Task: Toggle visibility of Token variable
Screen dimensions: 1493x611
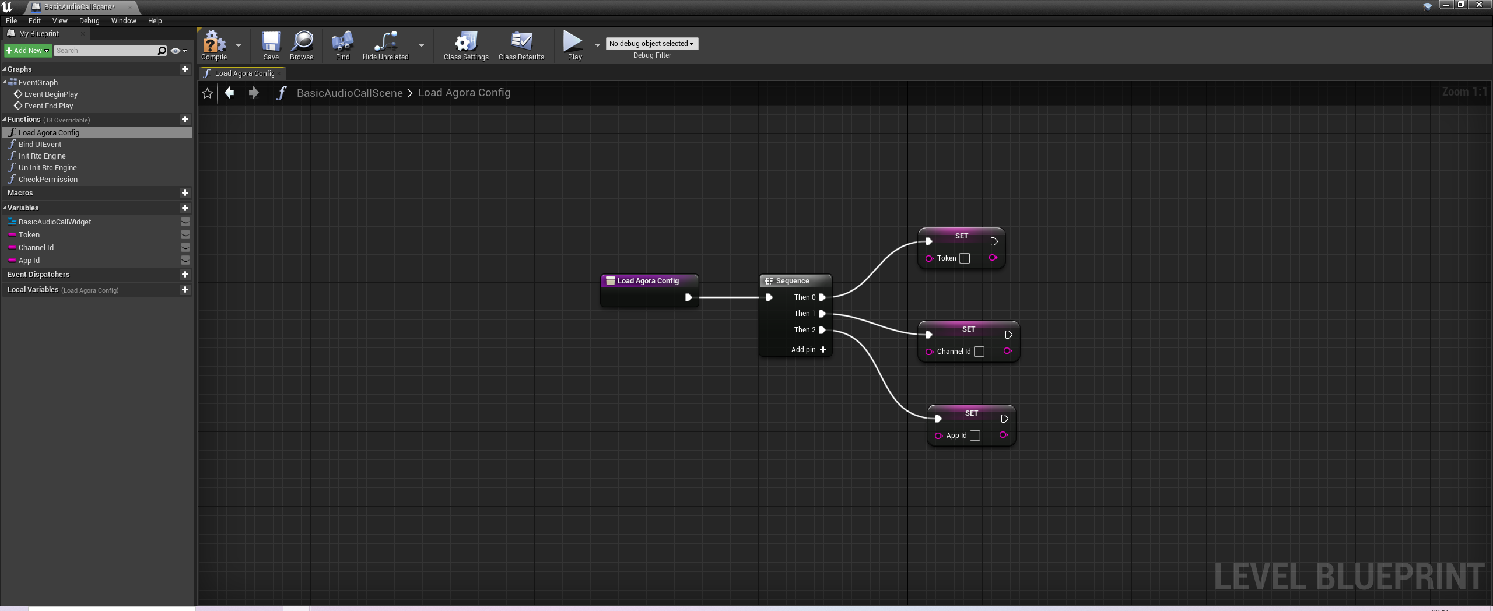Action: pos(185,234)
